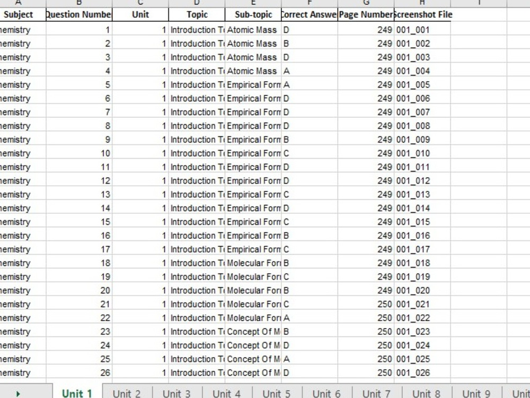This screenshot has height=398, width=530.
Task: Select Atomic Mass sub-topic in question 3 row
Action: pyautogui.click(x=253, y=57)
